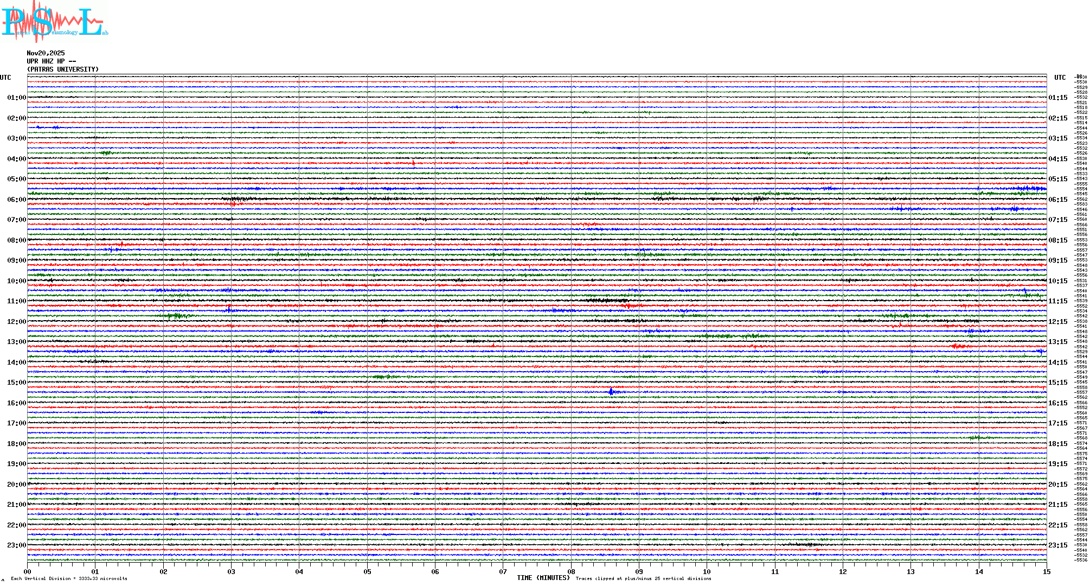Click the UPR HHZ HP station label
The width and height of the screenshot is (1090, 586).
coord(51,61)
